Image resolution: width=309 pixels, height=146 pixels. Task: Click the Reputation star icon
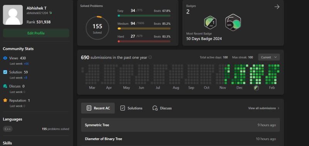click(x=5, y=100)
